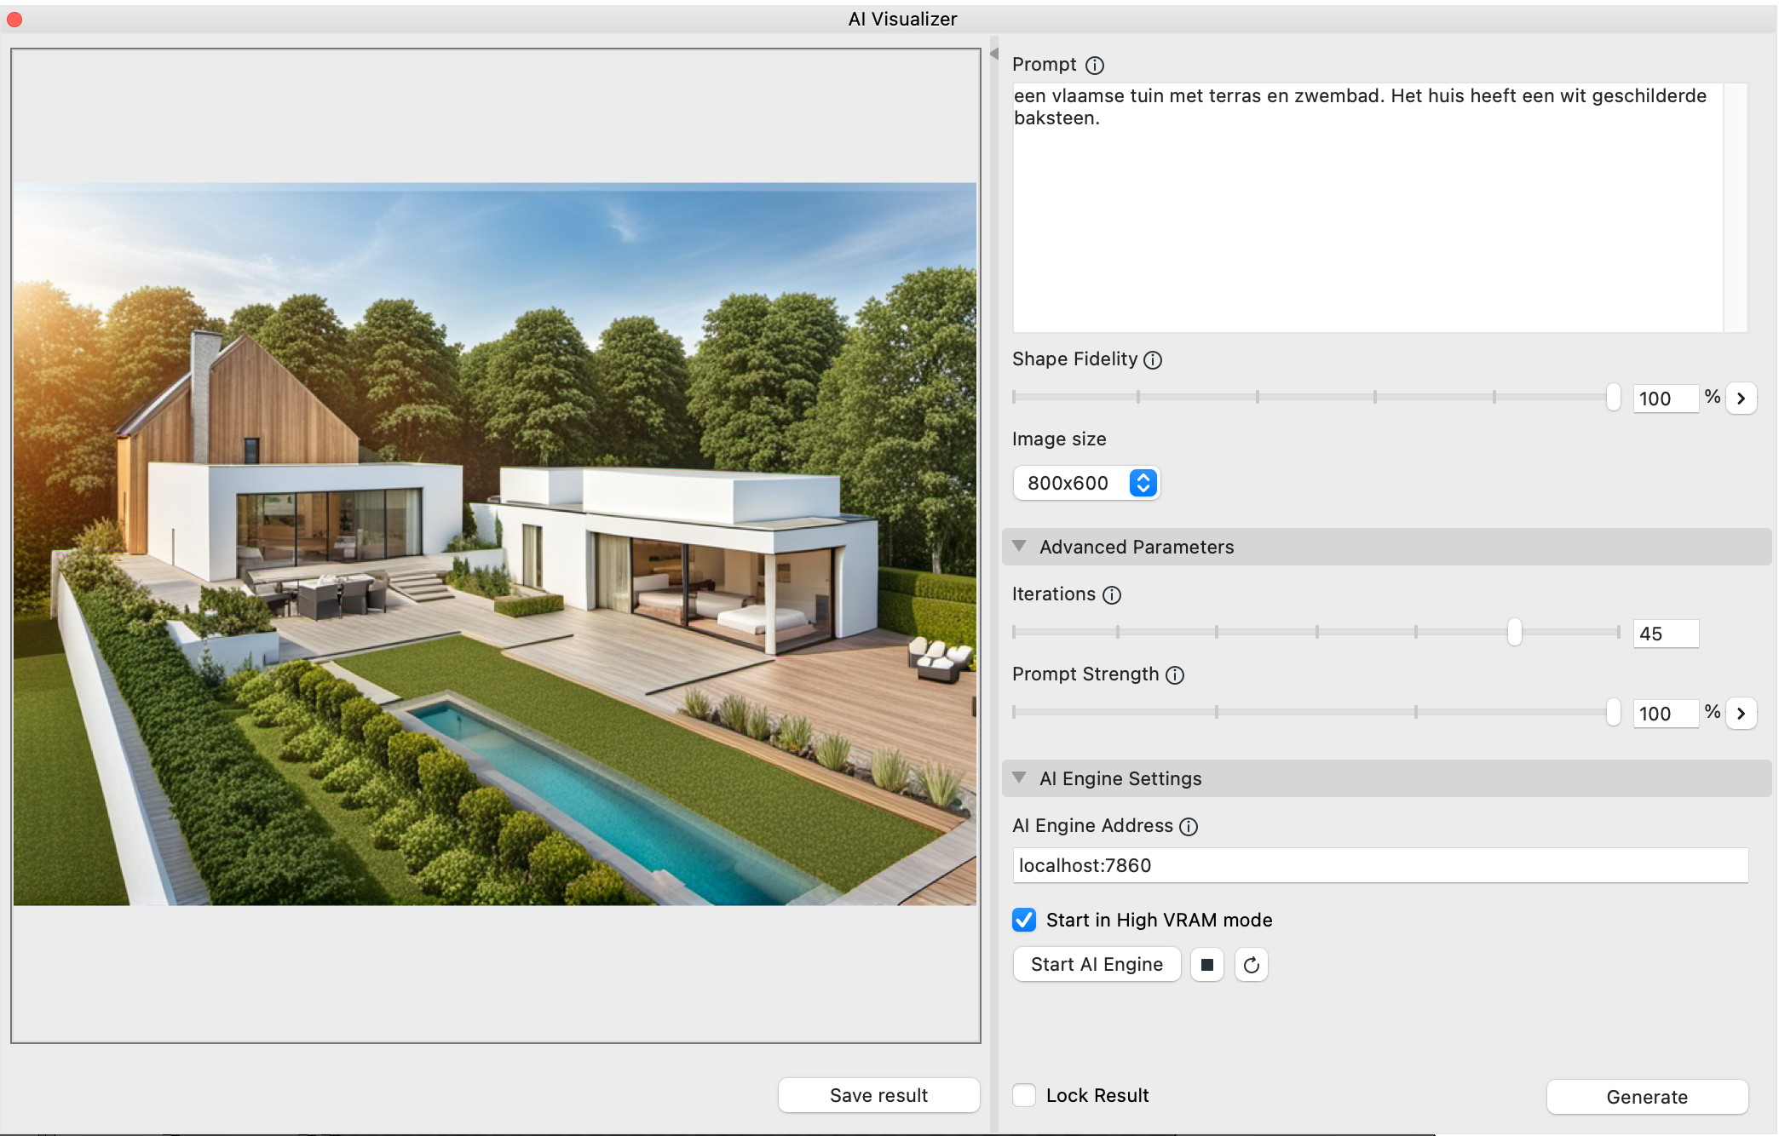Open the 800x600 image size dropdown

pyautogui.click(x=1086, y=483)
